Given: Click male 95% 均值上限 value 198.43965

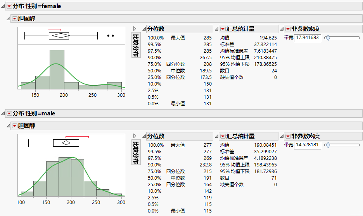Looking at the screenshot, I should (265, 165).
